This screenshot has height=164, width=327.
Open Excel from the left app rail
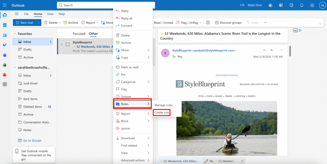(5, 65)
